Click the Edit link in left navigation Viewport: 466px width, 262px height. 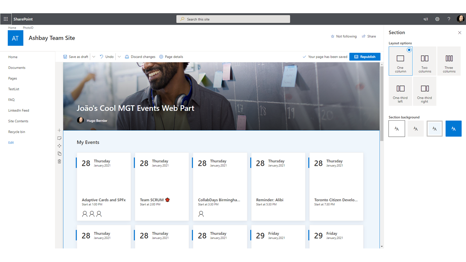click(x=11, y=143)
